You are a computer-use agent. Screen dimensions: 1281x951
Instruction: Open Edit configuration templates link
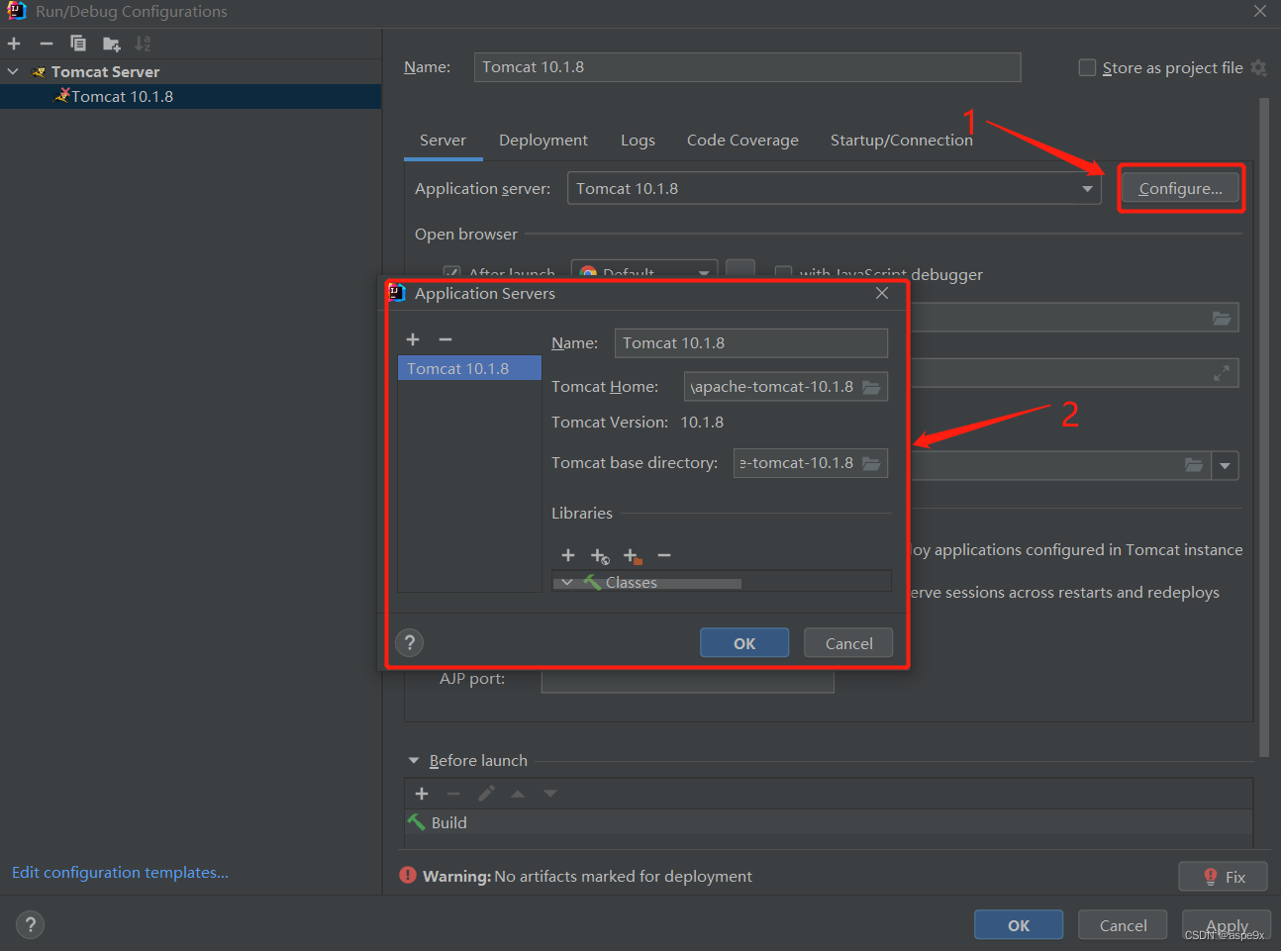click(120, 872)
